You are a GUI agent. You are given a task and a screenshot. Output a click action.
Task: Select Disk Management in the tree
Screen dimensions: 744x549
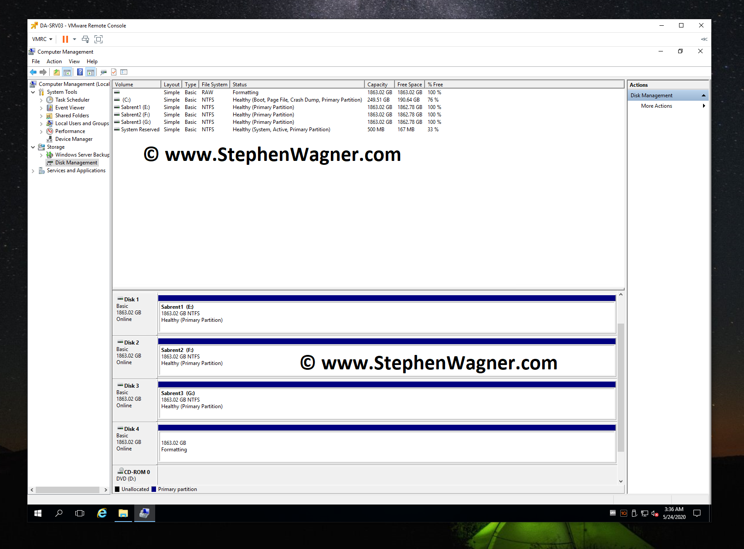[x=76, y=163]
